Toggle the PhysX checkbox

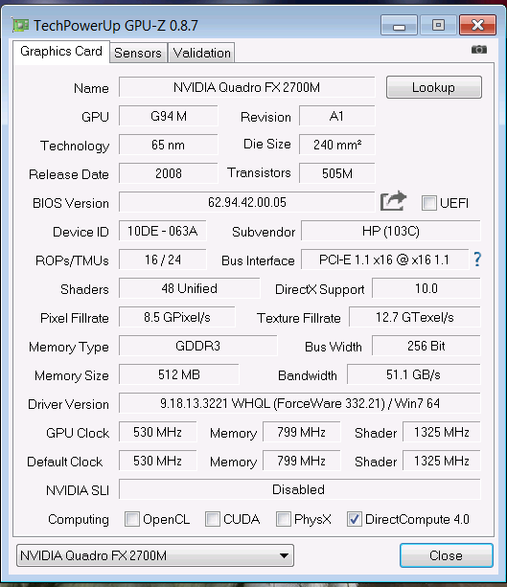[284, 519]
